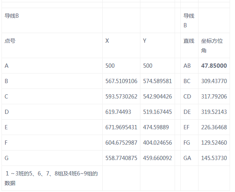Click the X value 619.74493
Image resolution: width=235 pixels, height=192 pixels.
(118, 112)
